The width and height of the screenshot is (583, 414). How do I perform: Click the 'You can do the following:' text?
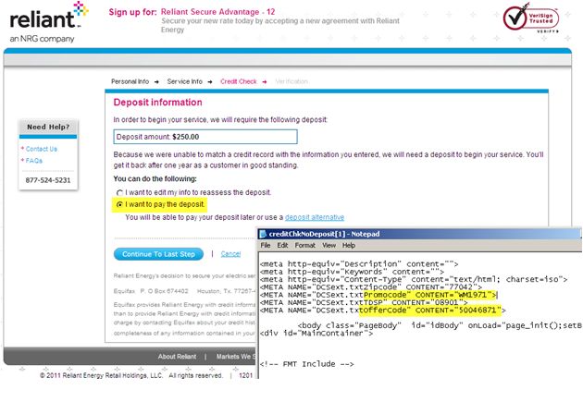click(x=155, y=179)
